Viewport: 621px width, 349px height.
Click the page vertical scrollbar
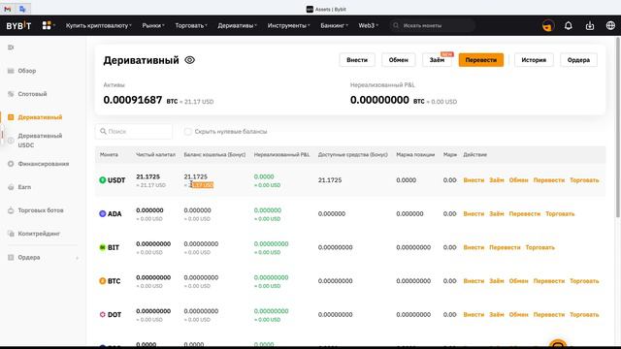(617, 127)
